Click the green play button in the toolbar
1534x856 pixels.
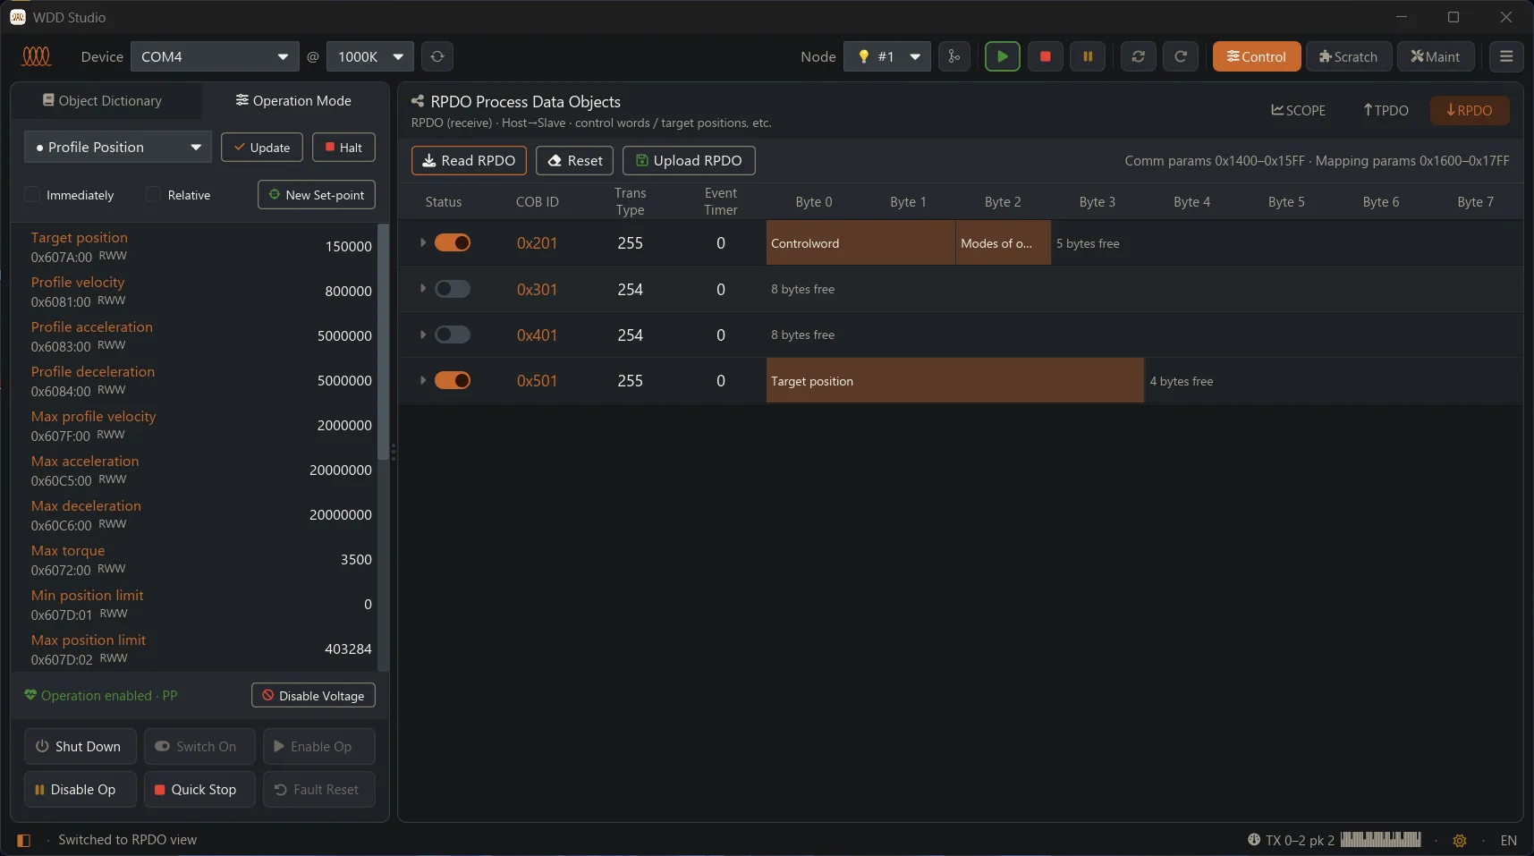pos(1002,56)
